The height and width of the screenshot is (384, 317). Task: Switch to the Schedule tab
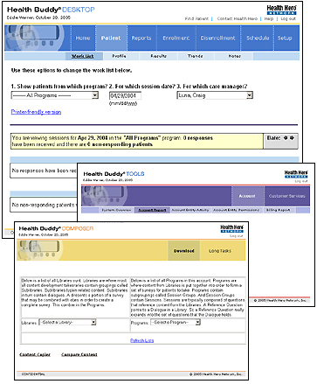coord(258,38)
